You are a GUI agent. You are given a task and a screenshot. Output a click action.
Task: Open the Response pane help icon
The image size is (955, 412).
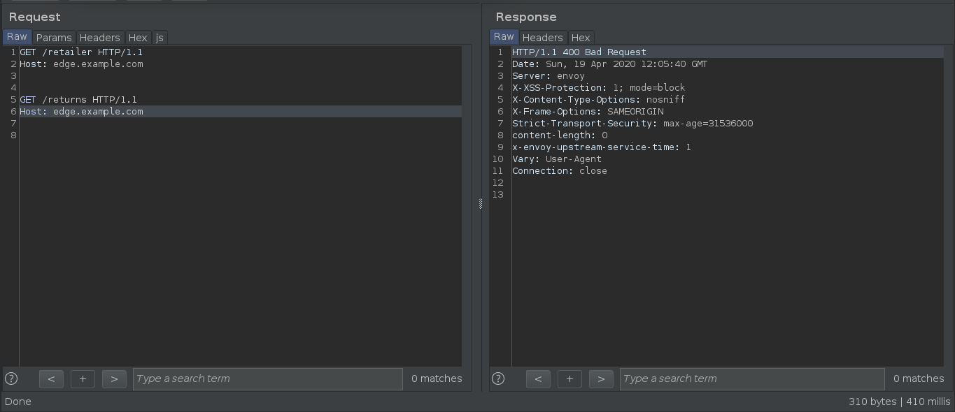(498, 378)
